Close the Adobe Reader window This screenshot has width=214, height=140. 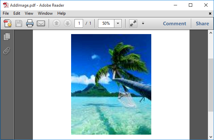(206, 5)
